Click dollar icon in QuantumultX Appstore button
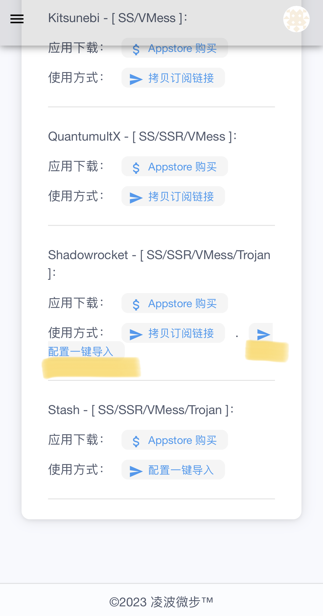323x616 pixels. point(136,168)
